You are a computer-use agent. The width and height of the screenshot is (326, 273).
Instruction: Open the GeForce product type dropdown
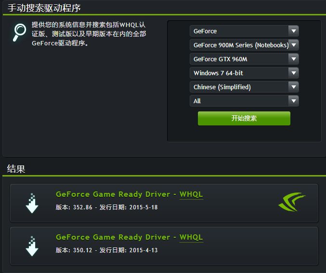(244, 31)
